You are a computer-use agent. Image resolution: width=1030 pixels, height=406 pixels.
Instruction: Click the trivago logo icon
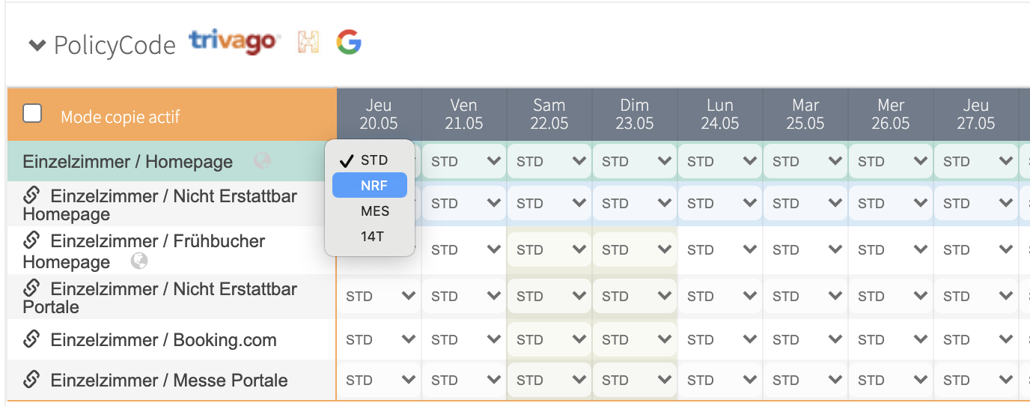[x=234, y=42]
